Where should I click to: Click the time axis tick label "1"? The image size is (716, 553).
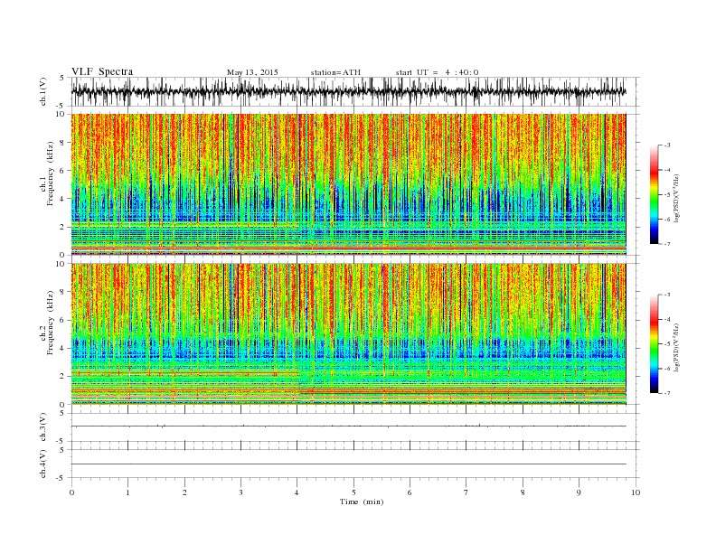click(x=128, y=492)
